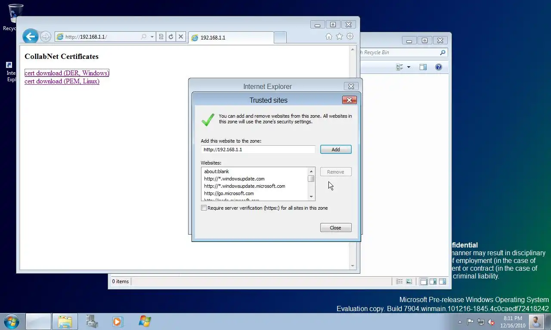Refresh the page with the reload icon
This screenshot has height=330, width=551.
(171, 37)
